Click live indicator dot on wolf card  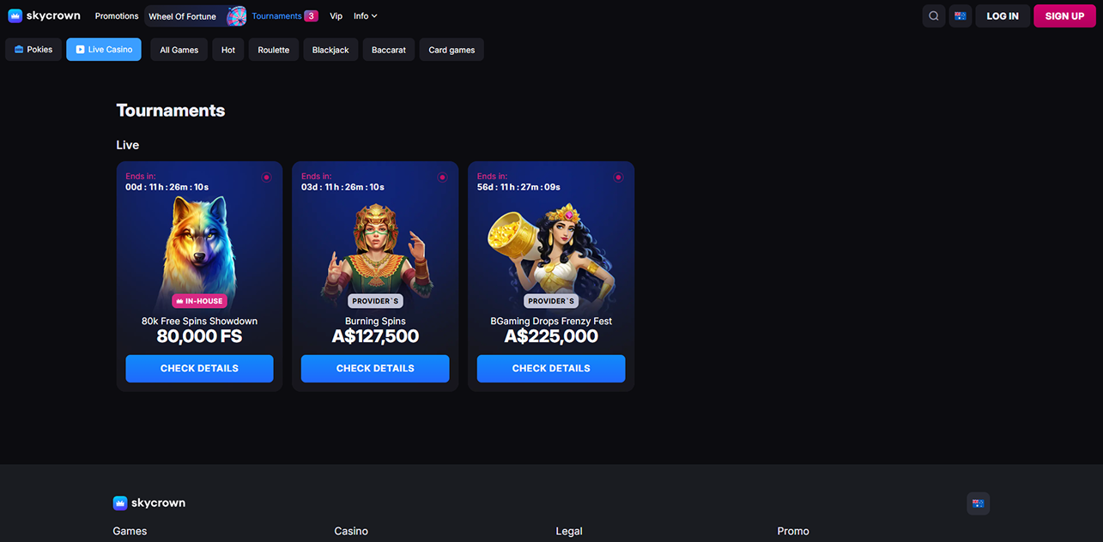click(266, 178)
